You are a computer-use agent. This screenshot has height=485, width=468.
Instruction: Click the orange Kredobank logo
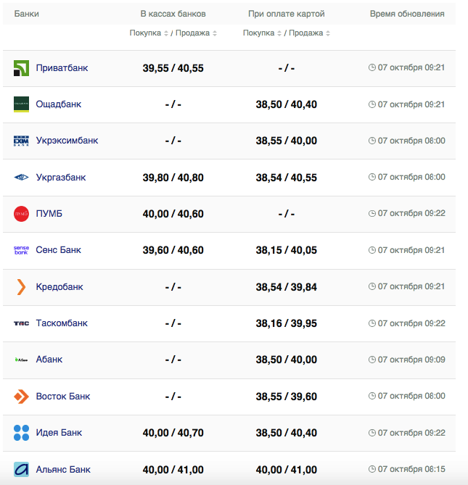point(21,287)
